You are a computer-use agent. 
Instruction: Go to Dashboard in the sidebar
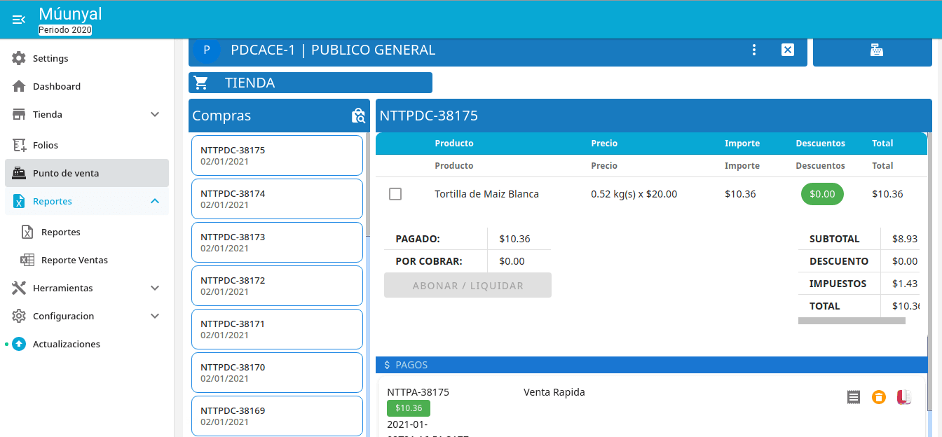coord(87,86)
